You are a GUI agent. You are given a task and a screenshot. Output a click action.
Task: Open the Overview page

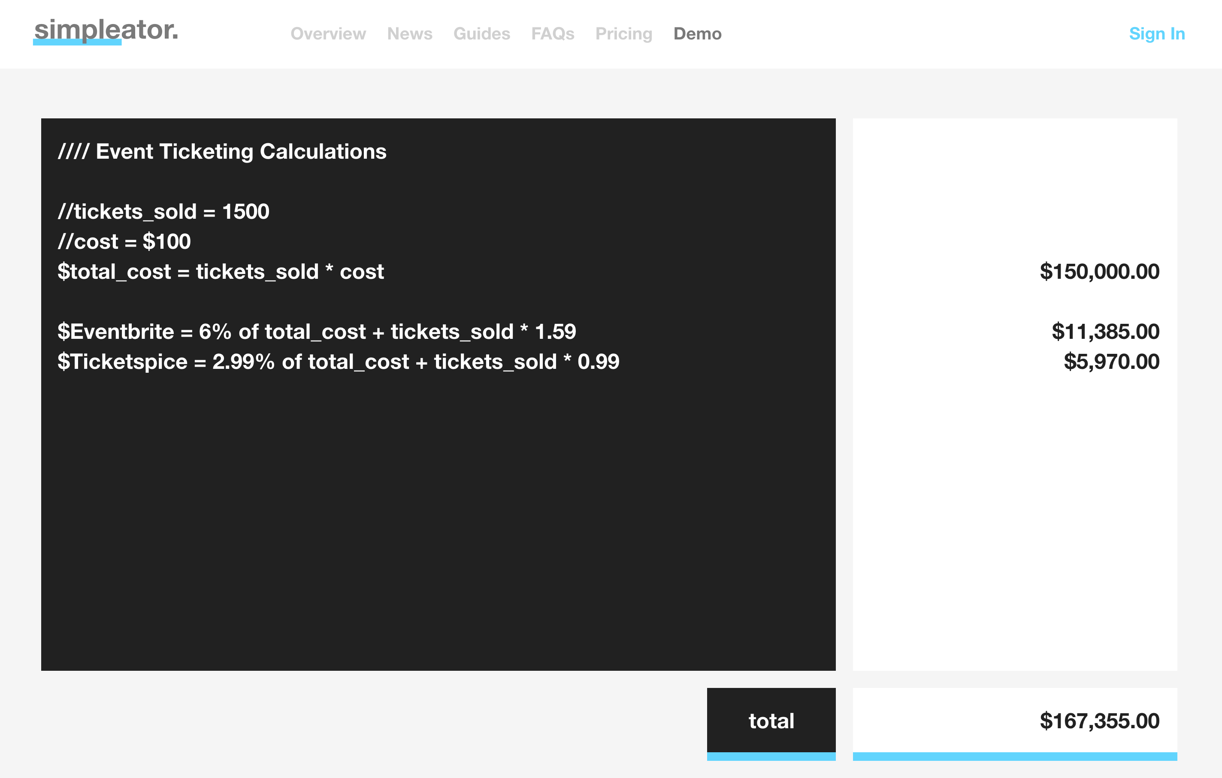(328, 34)
